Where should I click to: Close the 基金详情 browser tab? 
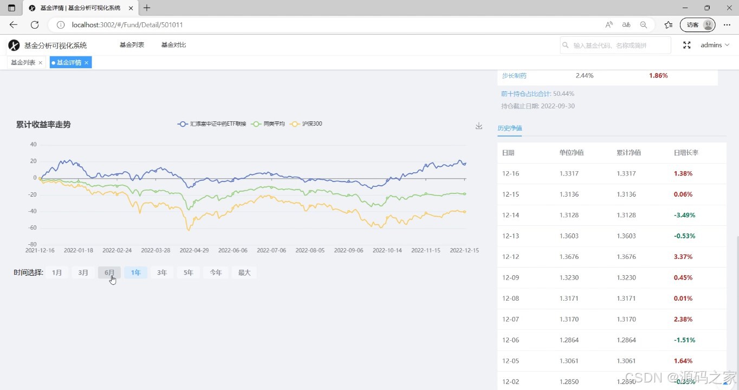[131, 8]
